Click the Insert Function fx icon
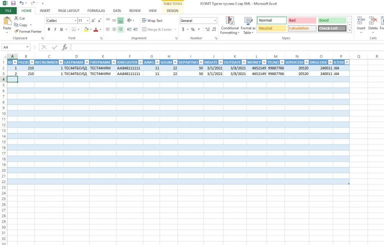384x245 pixels. click(x=64, y=47)
